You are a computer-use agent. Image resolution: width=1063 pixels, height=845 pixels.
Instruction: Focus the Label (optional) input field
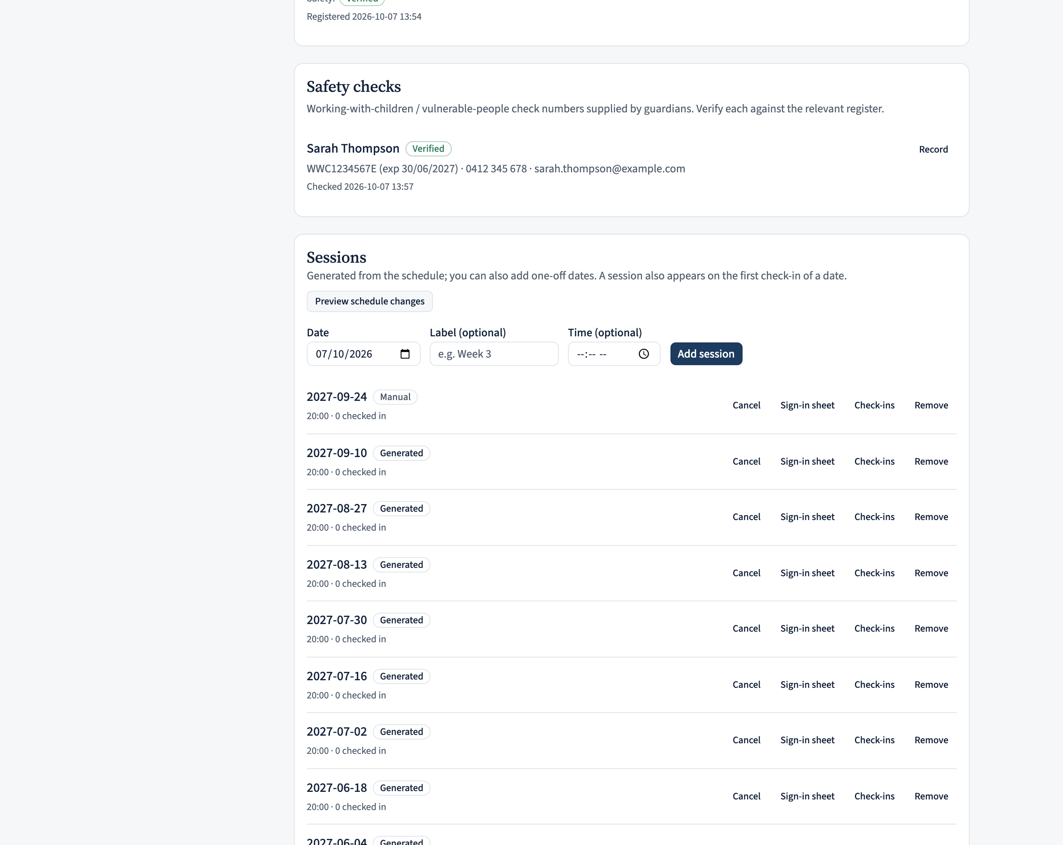[x=494, y=354]
